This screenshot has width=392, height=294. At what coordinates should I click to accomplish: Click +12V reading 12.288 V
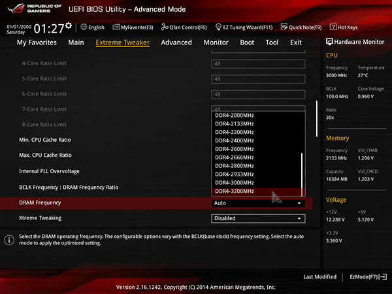[335, 220]
